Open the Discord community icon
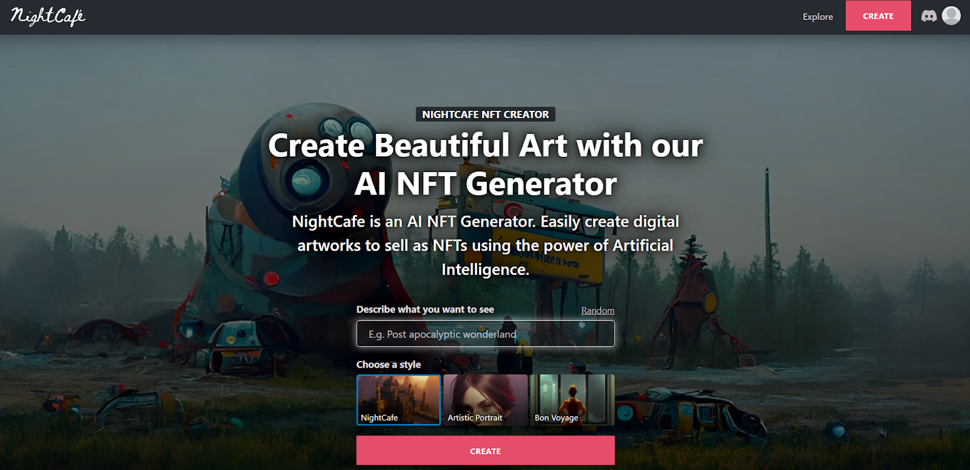 929,16
